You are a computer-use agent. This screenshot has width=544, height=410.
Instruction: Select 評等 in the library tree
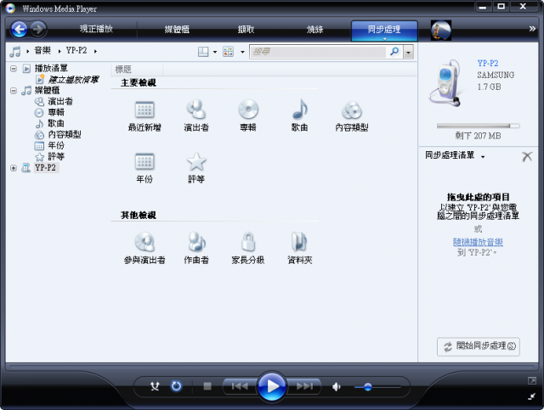click(x=56, y=157)
